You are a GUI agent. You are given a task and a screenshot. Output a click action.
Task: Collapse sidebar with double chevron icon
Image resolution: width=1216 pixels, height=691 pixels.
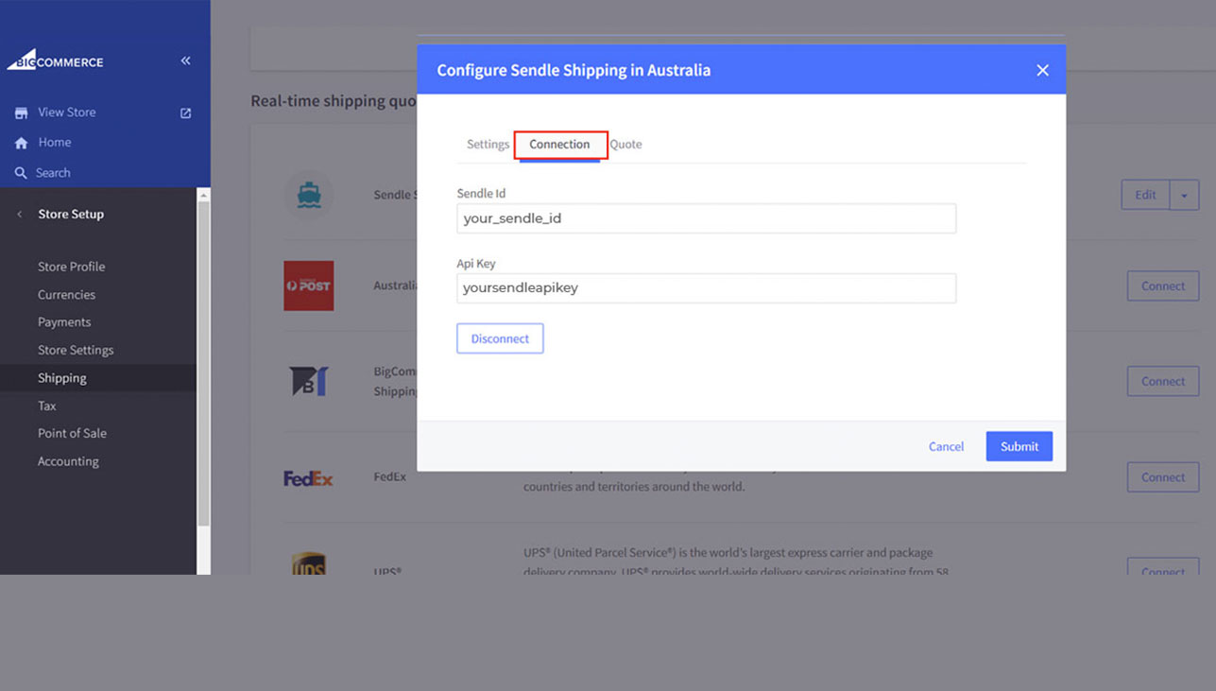coord(185,60)
